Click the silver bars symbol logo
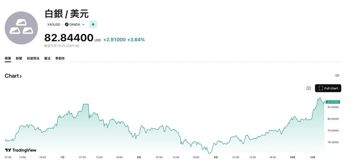The image size is (359, 163). click(21, 28)
